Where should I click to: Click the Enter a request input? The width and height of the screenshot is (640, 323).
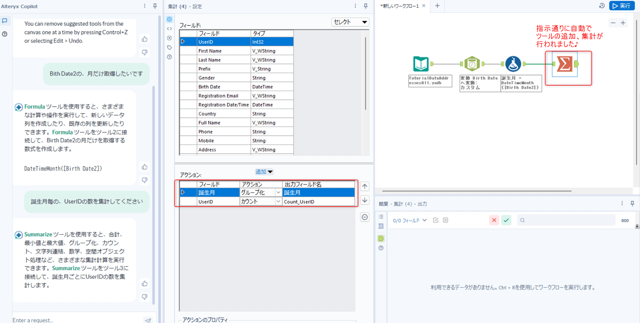click(x=77, y=320)
